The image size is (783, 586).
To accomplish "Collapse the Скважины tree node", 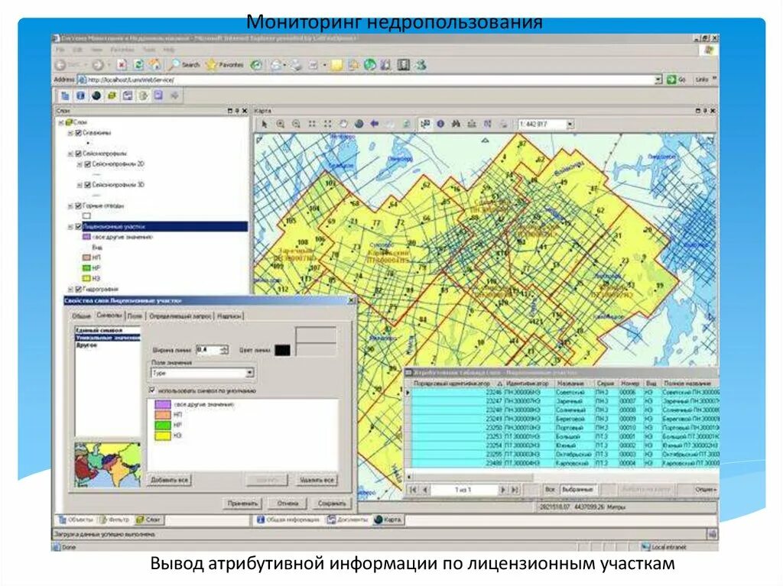I will click(70, 133).
